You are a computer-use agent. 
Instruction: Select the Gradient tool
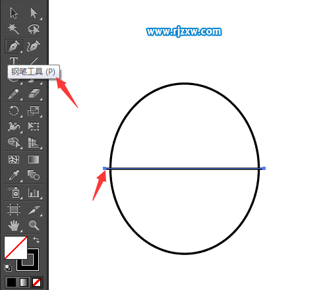pos(34,159)
